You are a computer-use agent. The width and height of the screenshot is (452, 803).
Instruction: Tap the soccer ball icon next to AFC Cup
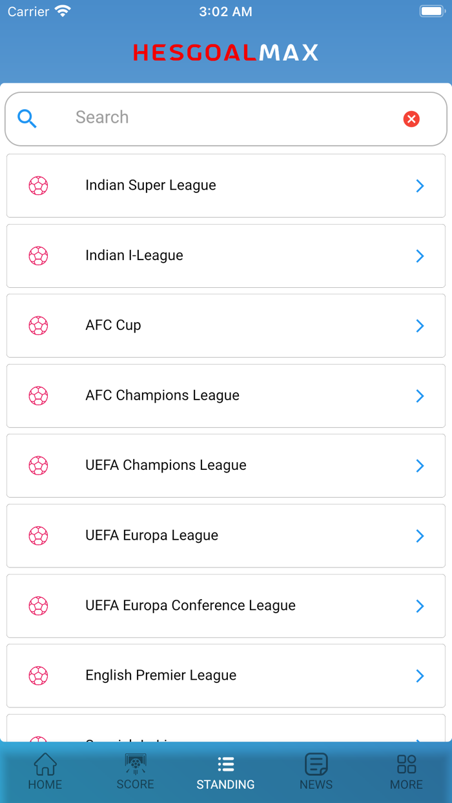(38, 325)
